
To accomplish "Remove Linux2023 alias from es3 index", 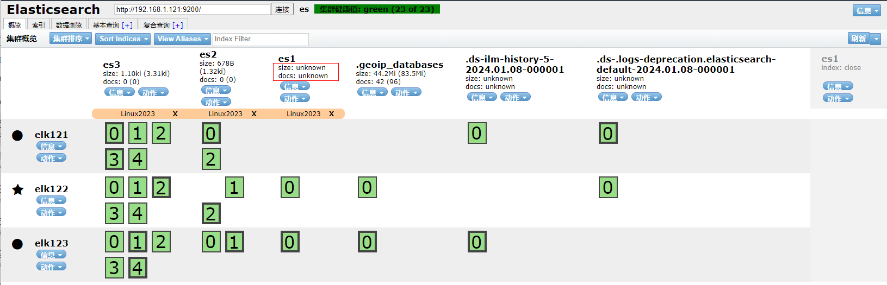I will [175, 114].
